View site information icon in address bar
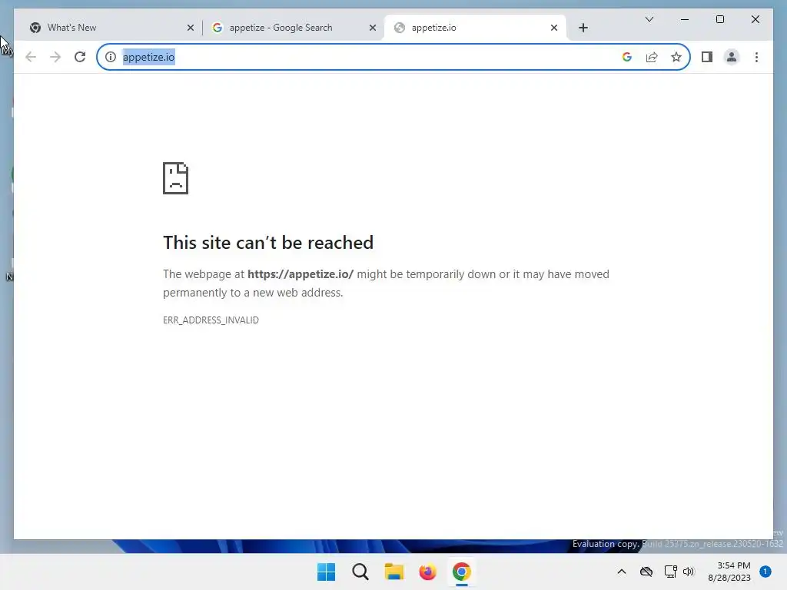Screen dimensions: 787x590 point(111,57)
